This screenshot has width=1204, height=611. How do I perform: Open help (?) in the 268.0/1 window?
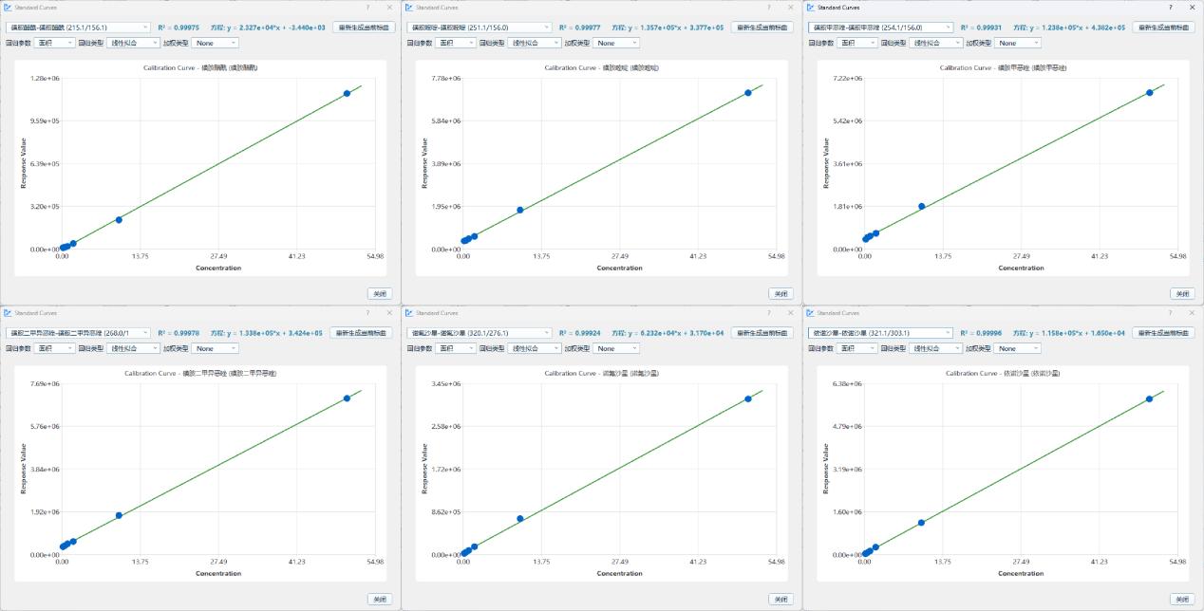click(367, 312)
